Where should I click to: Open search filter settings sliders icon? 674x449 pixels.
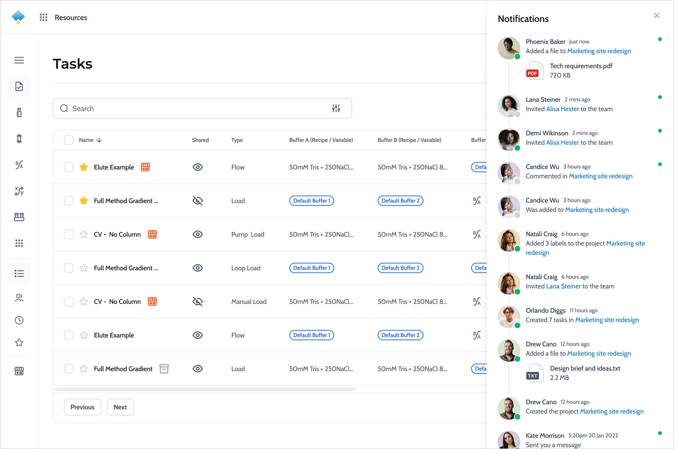336,108
